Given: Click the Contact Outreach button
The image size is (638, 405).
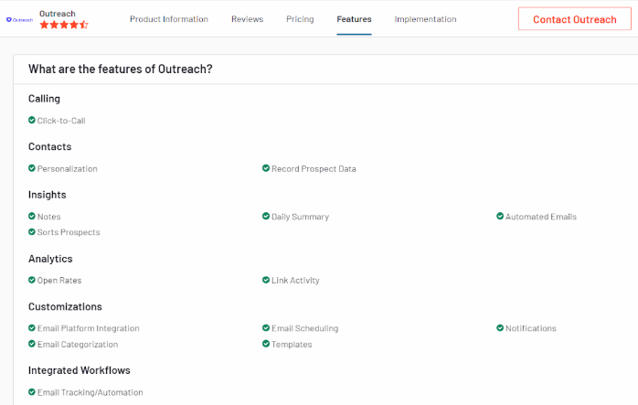Looking at the screenshot, I should point(575,18).
